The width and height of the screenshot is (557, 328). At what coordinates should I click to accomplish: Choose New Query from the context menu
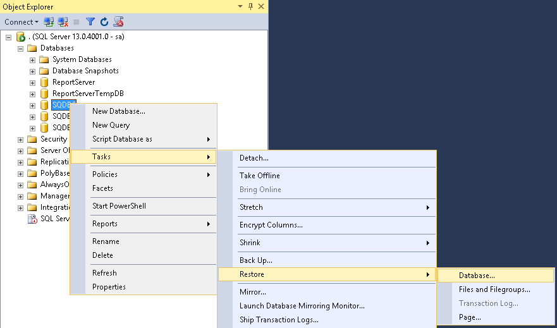(111, 125)
